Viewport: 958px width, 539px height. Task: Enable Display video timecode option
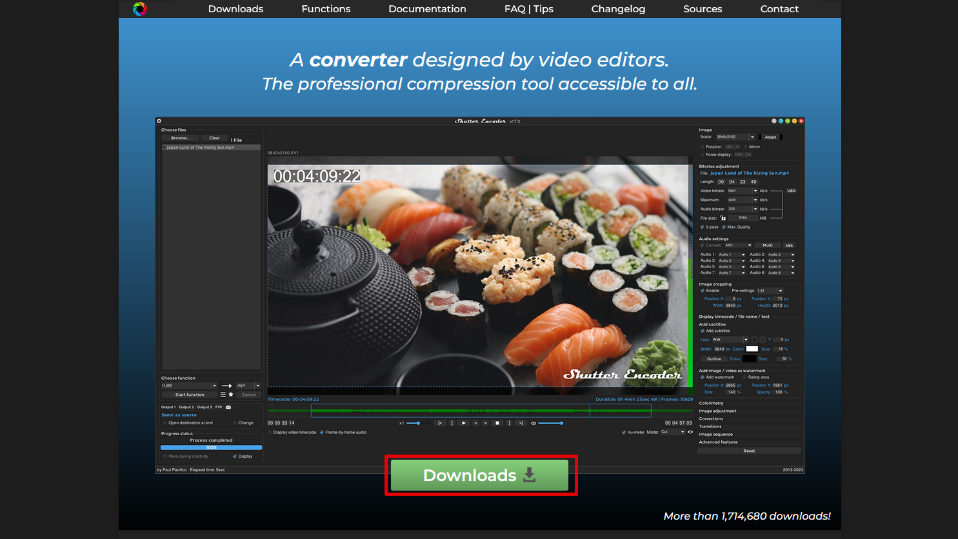point(270,433)
